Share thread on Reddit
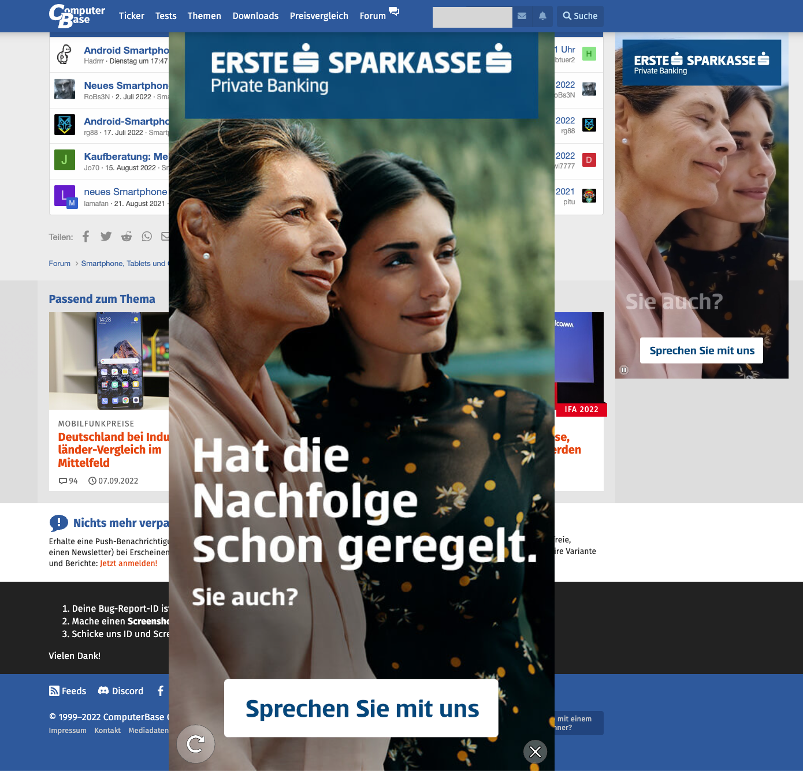803x771 pixels. pos(127,237)
